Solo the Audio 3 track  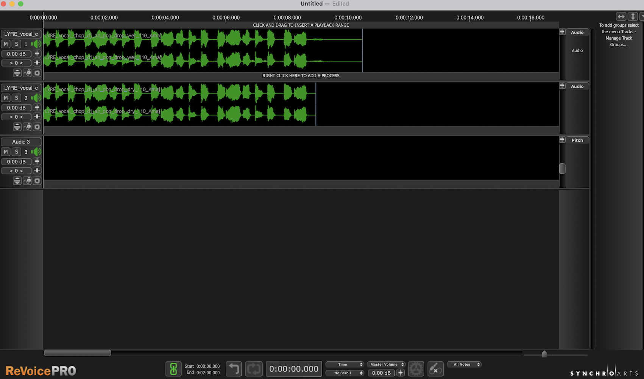pyautogui.click(x=16, y=152)
